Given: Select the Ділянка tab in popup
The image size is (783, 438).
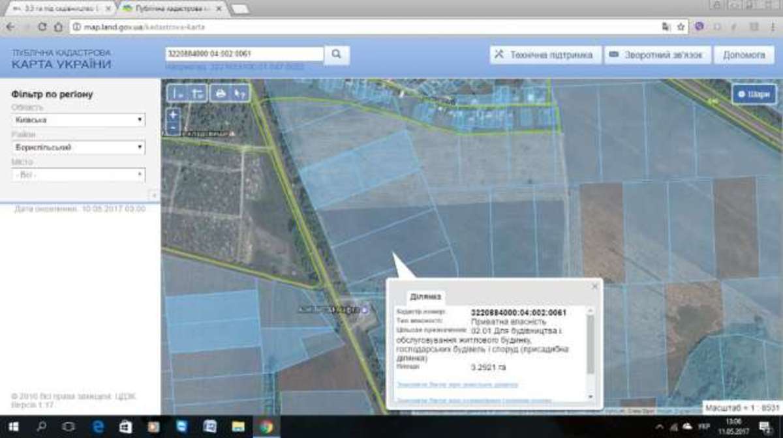Looking at the screenshot, I should click(x=425, y=297).
